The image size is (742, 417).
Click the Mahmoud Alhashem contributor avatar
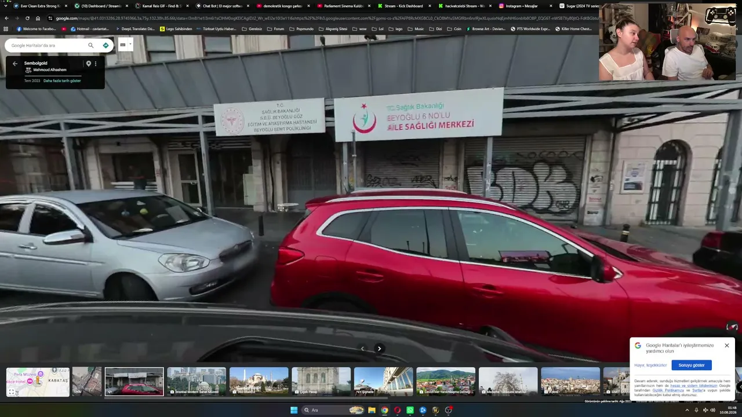pos(28,70)
